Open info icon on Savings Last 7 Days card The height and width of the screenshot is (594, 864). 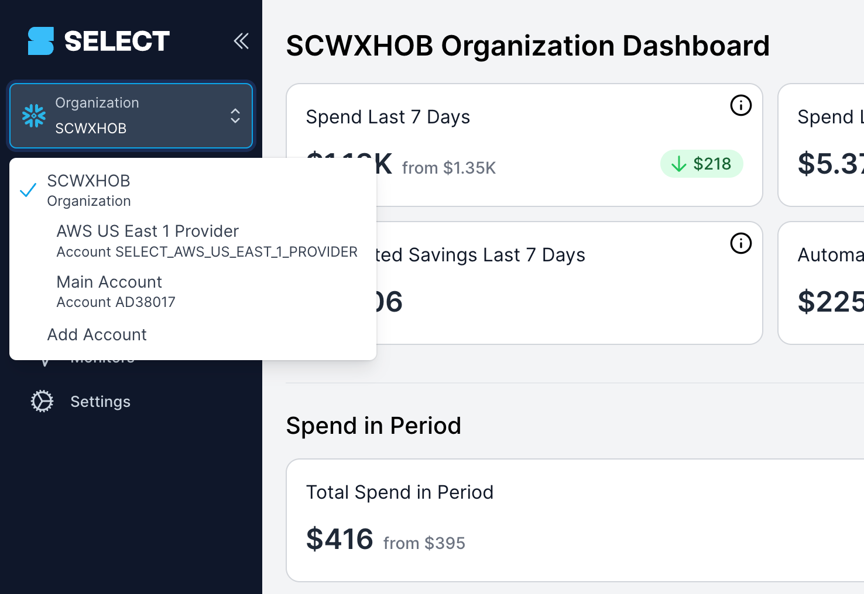pyautogui.click(x=741, y=243)
